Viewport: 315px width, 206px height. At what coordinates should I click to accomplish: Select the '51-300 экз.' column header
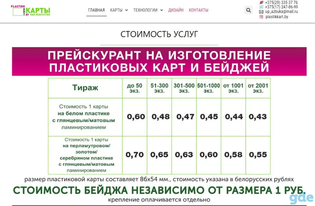pyautogui.click(x=159, y=88)
